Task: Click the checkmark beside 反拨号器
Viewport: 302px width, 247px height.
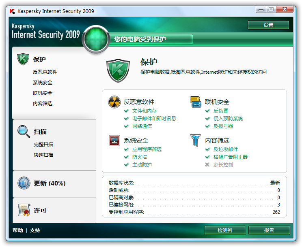Action: click(x=207, y=126)
